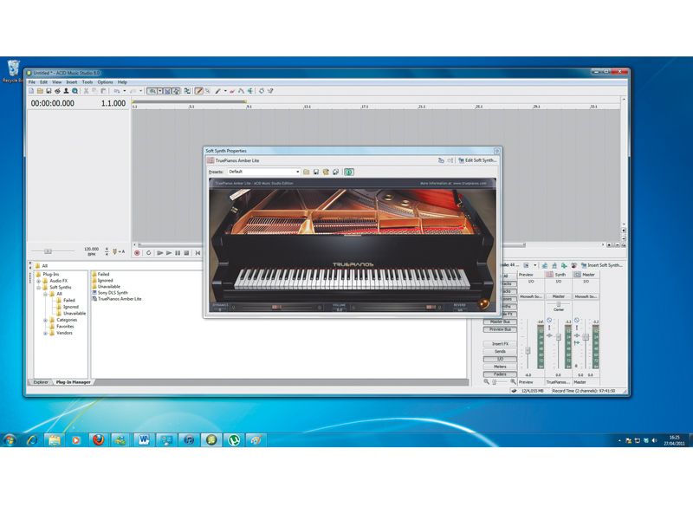Jump to project start in the transport bar

(x=198, y=253)
